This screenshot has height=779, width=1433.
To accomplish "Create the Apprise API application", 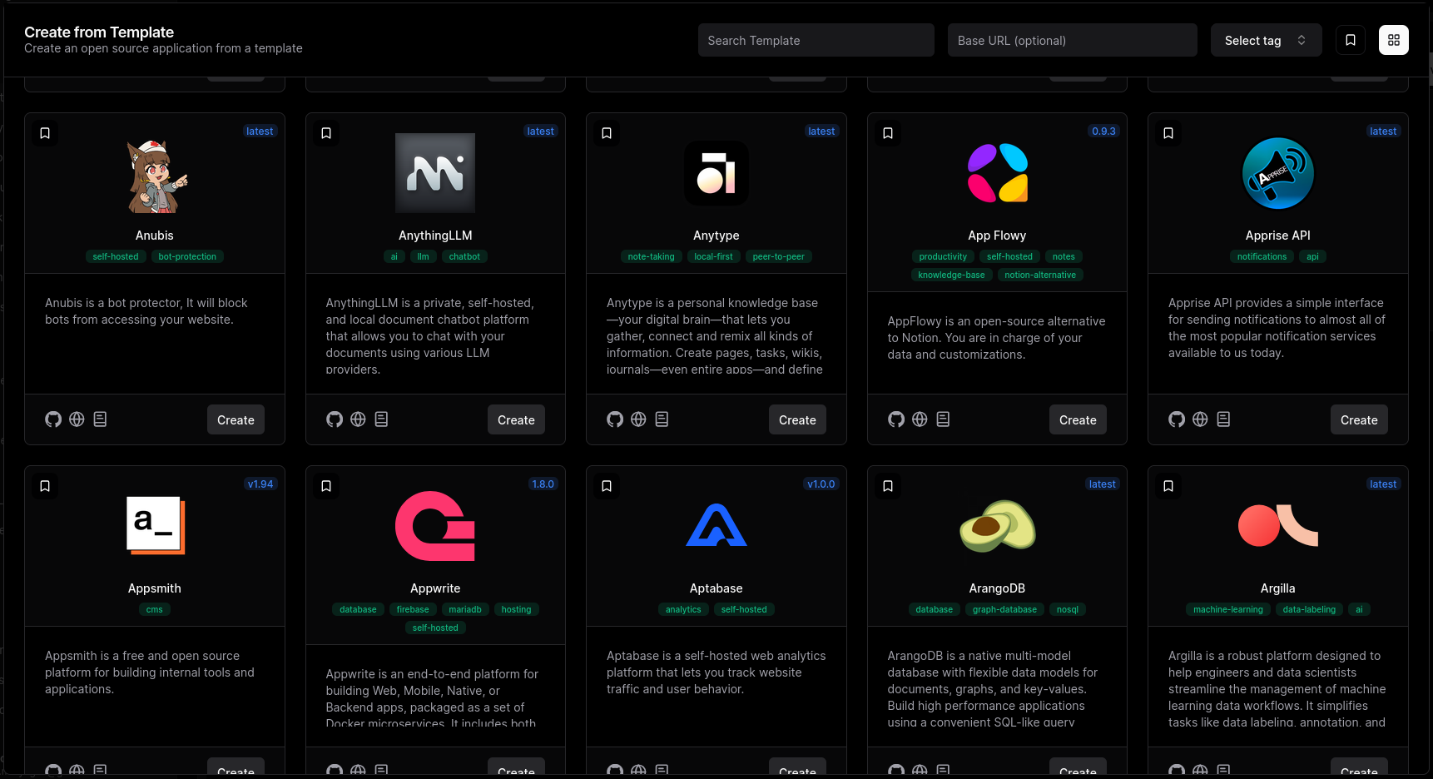I will (x=1359, y=420).
